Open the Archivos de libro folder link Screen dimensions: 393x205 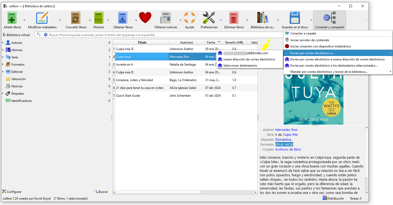point(288,150)
